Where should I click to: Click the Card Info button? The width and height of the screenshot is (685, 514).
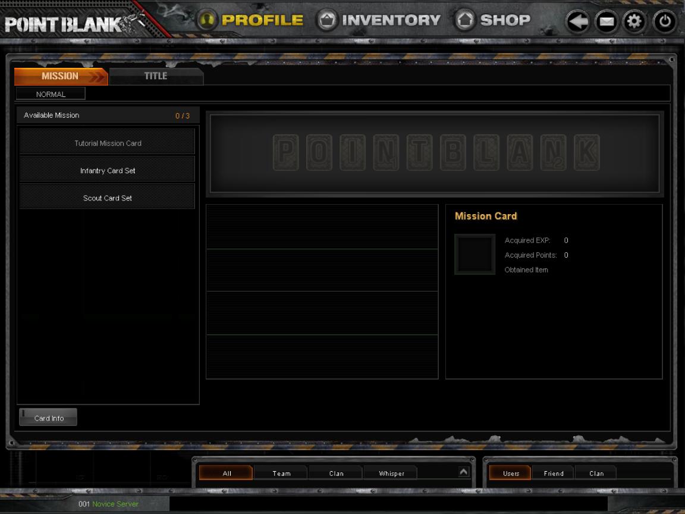[x=48, y=418]
